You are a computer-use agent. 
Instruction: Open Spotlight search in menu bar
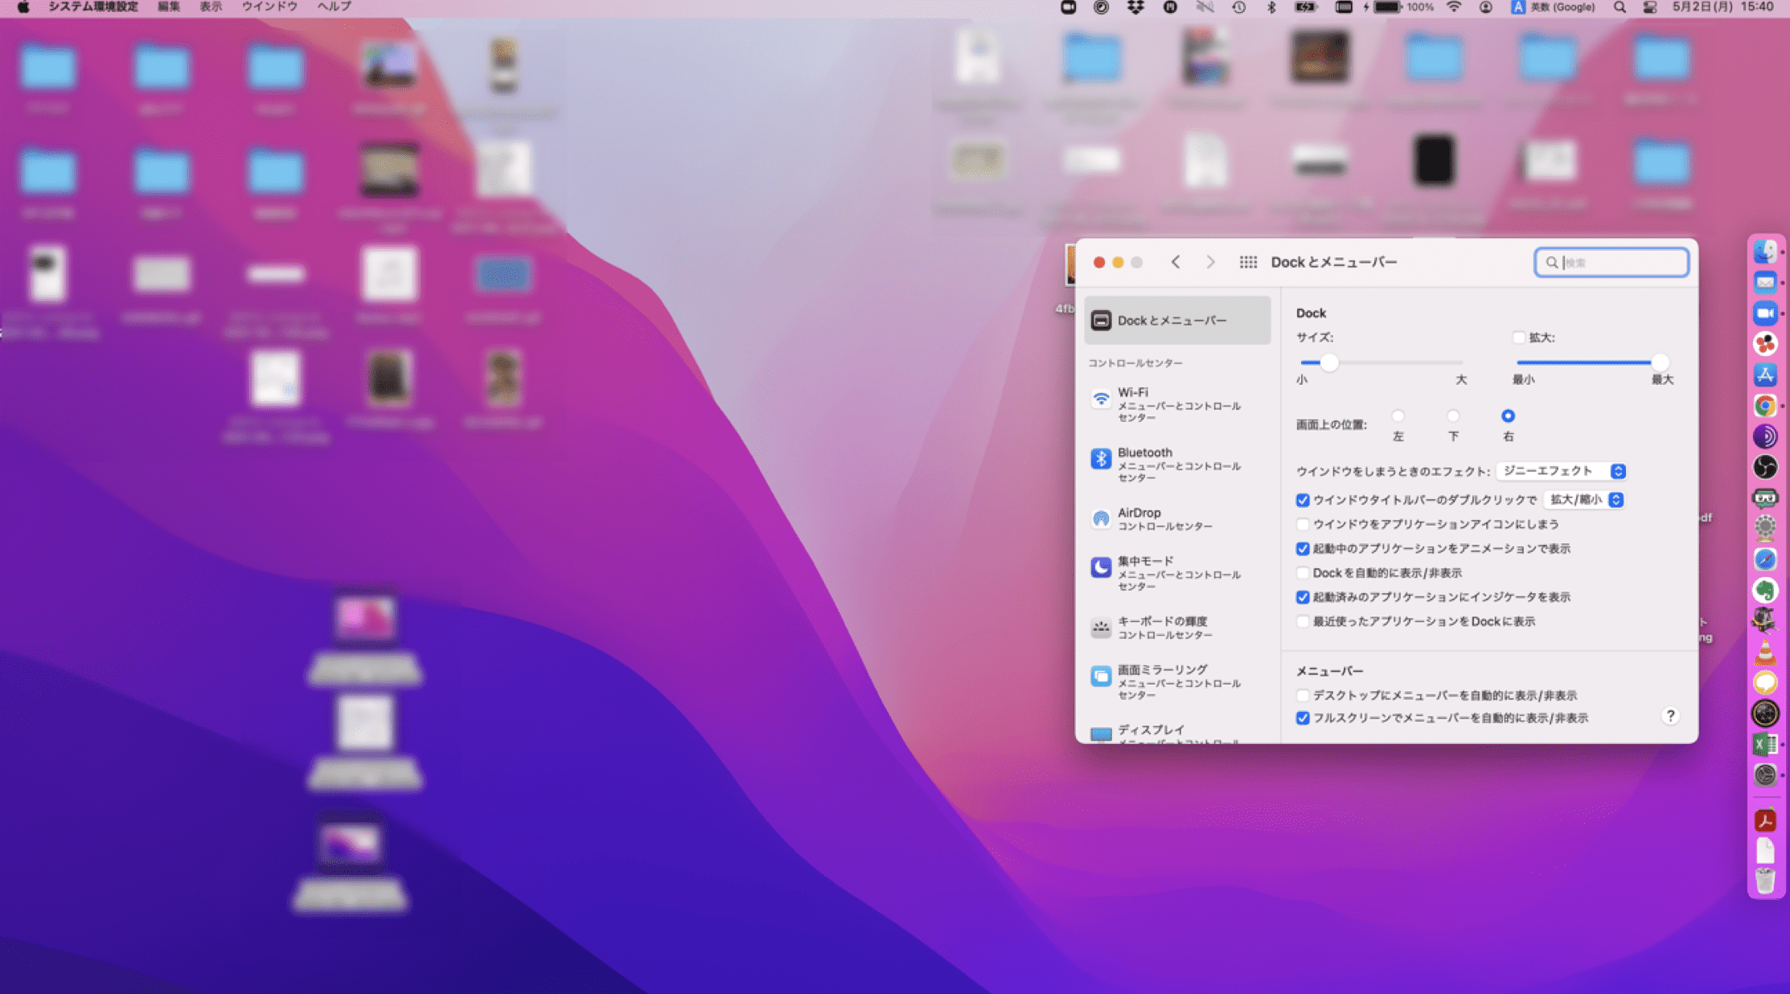(1620, 7)
